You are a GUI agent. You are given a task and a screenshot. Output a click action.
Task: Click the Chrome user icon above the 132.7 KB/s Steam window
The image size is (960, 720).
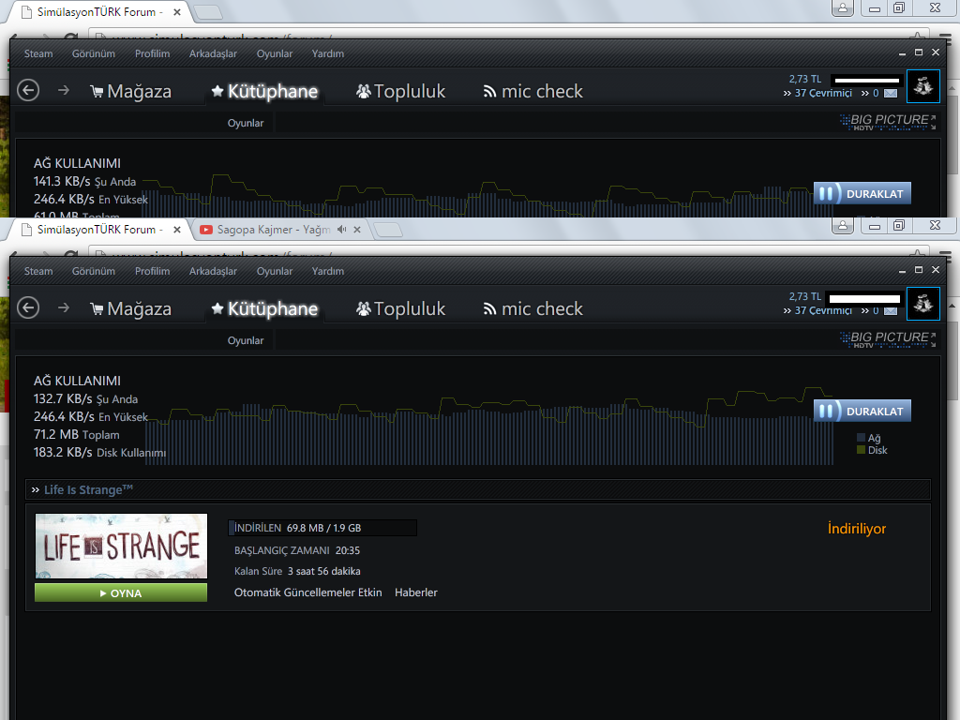(843, 225)
